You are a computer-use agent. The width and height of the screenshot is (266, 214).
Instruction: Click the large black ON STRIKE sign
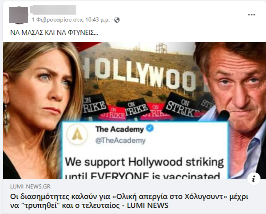pos(182,105)
